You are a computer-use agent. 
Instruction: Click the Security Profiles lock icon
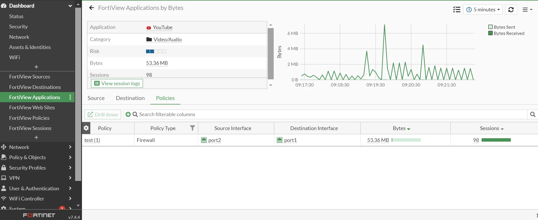4,168
